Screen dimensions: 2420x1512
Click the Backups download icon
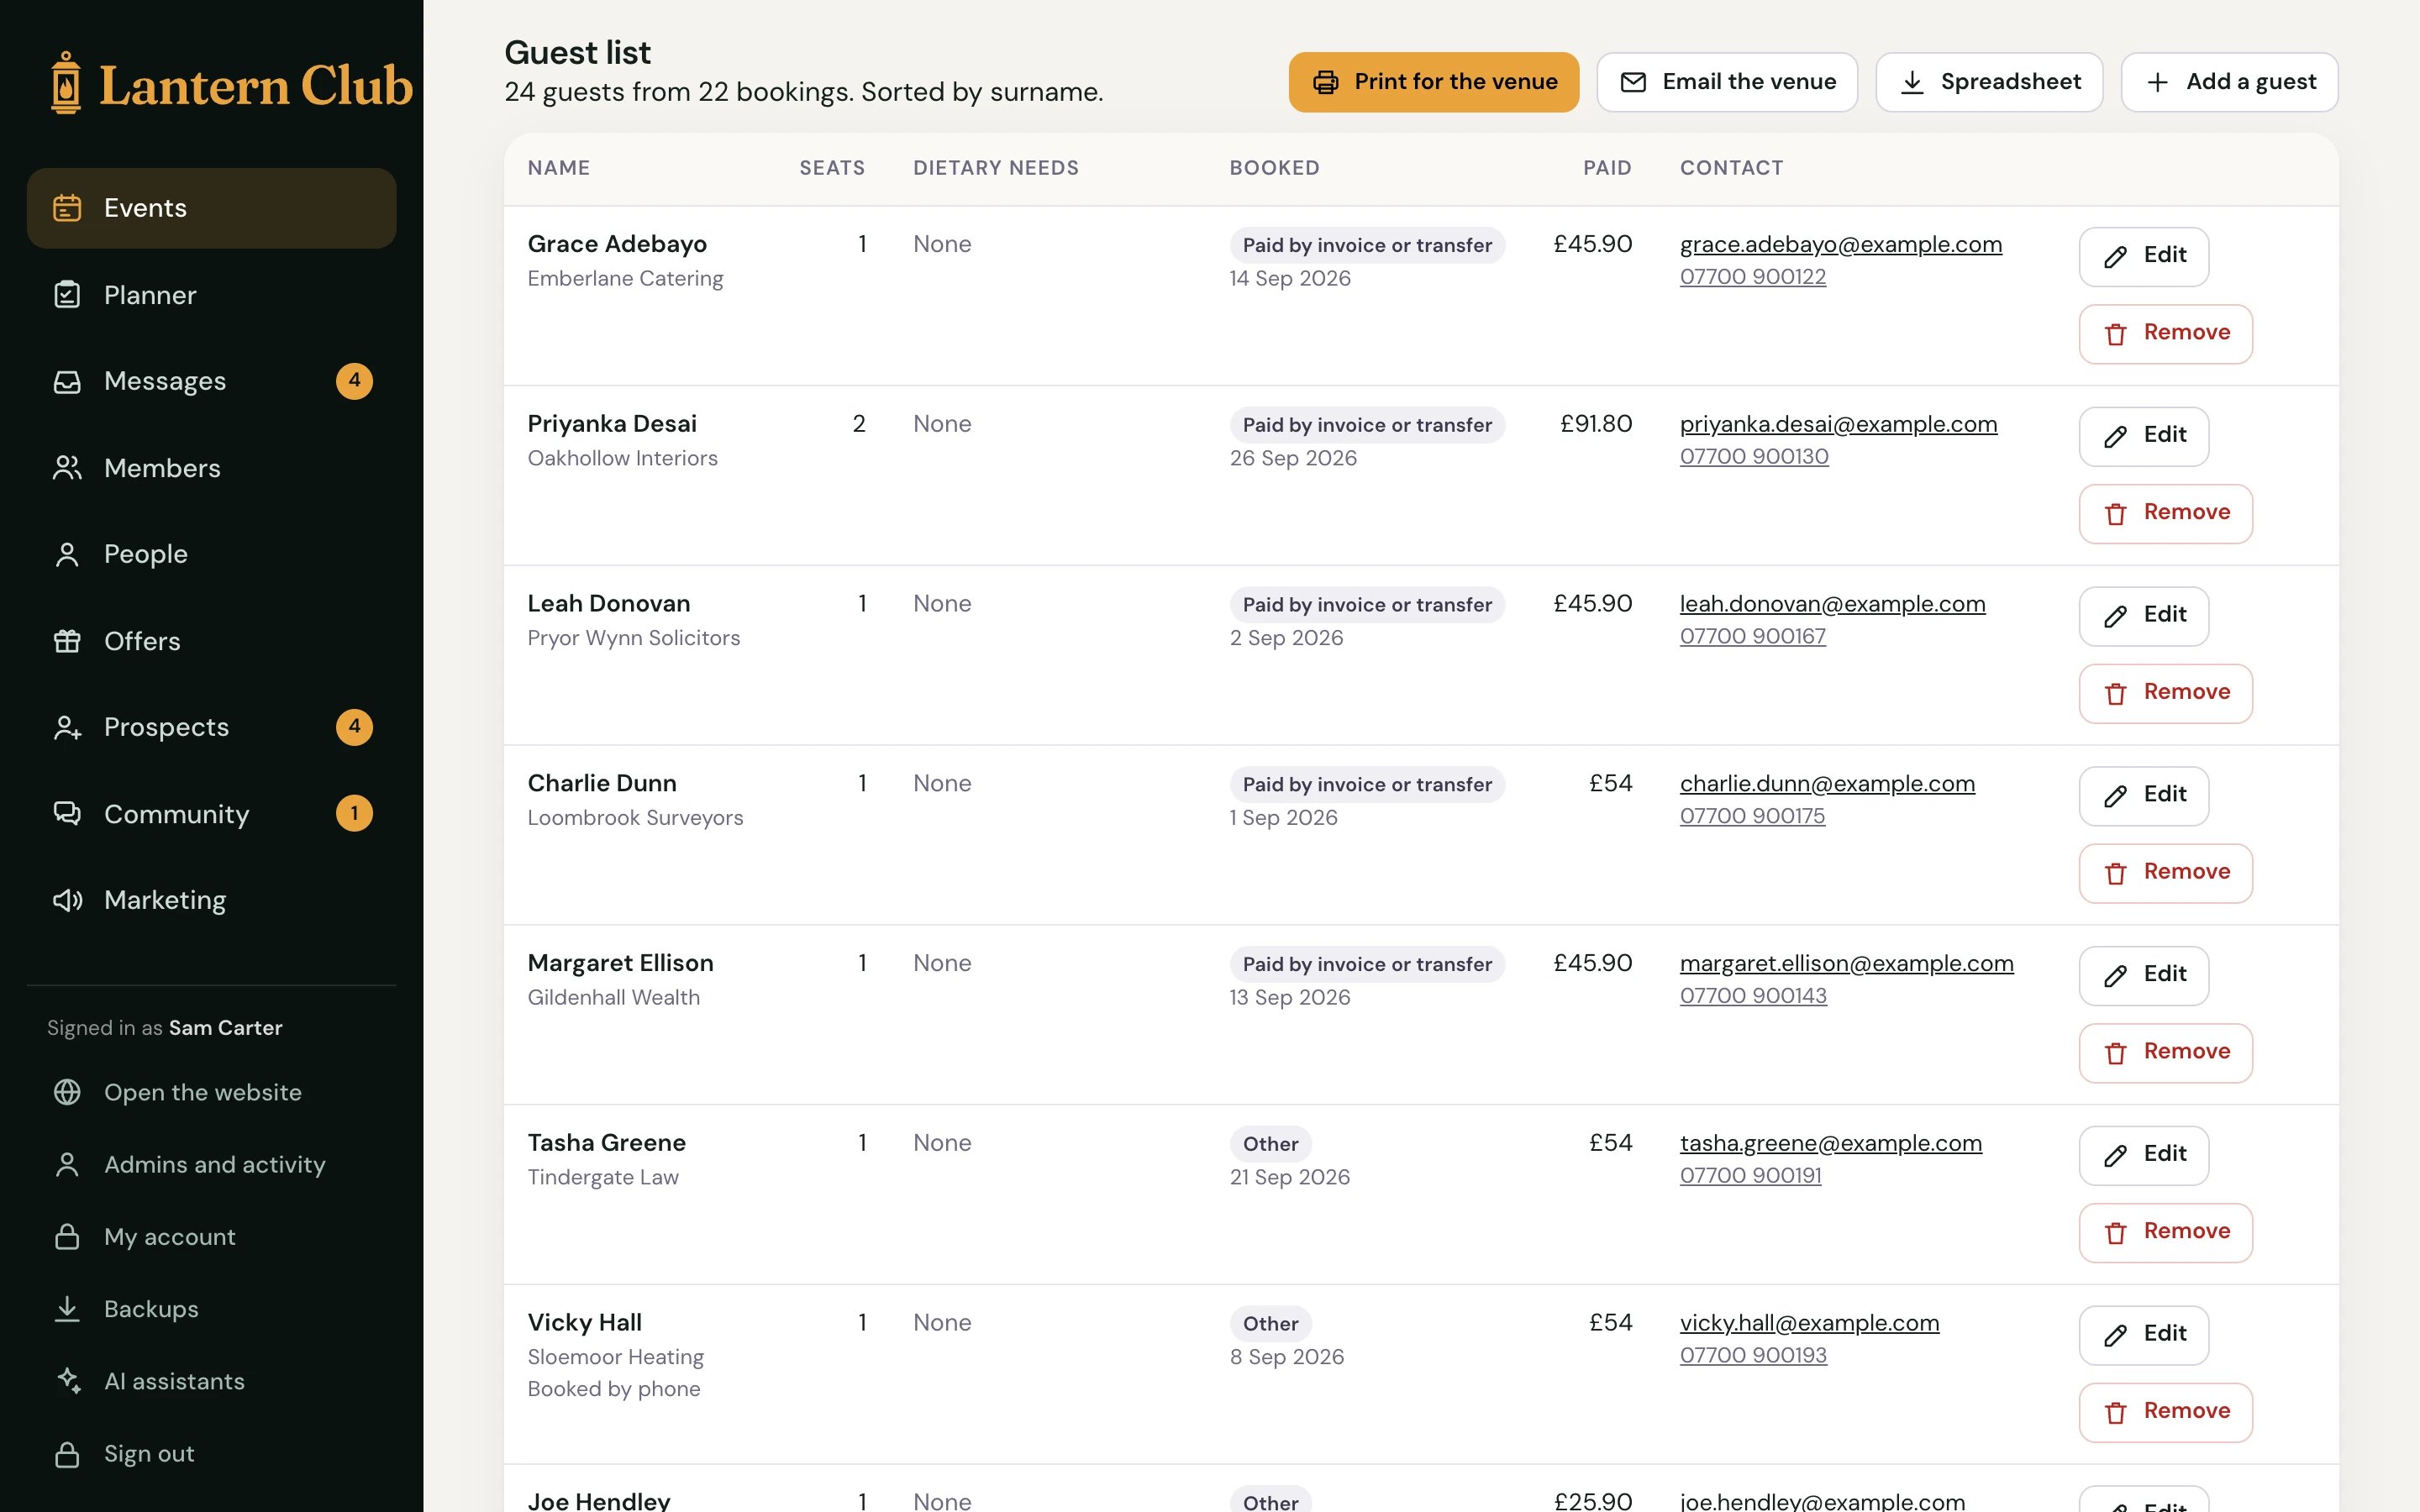click(x=67, y=1309)
